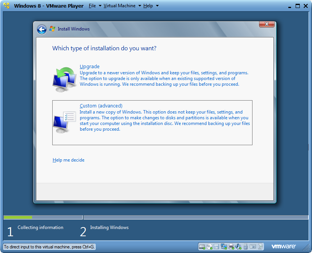Go back using the blue arrow button
Screen dimensions: 312x253
pos(42,30)
